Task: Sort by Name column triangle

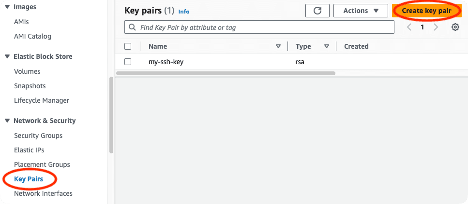Action: pyautogui.click(x=278, y=46)
